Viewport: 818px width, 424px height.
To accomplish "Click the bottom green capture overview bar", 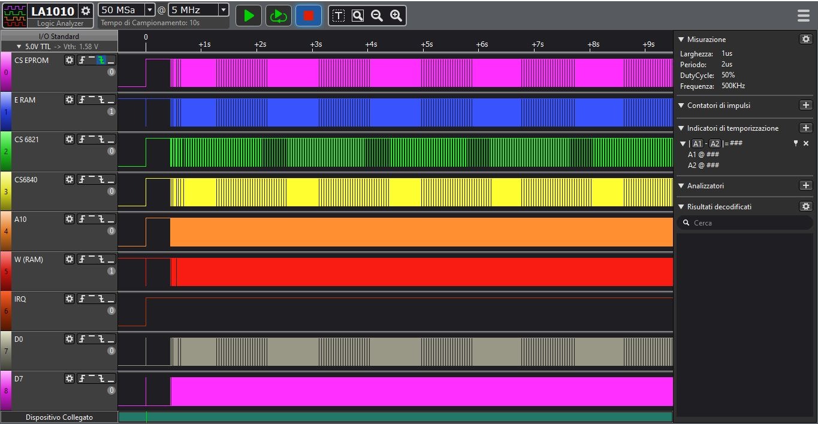I will point(396,417).
